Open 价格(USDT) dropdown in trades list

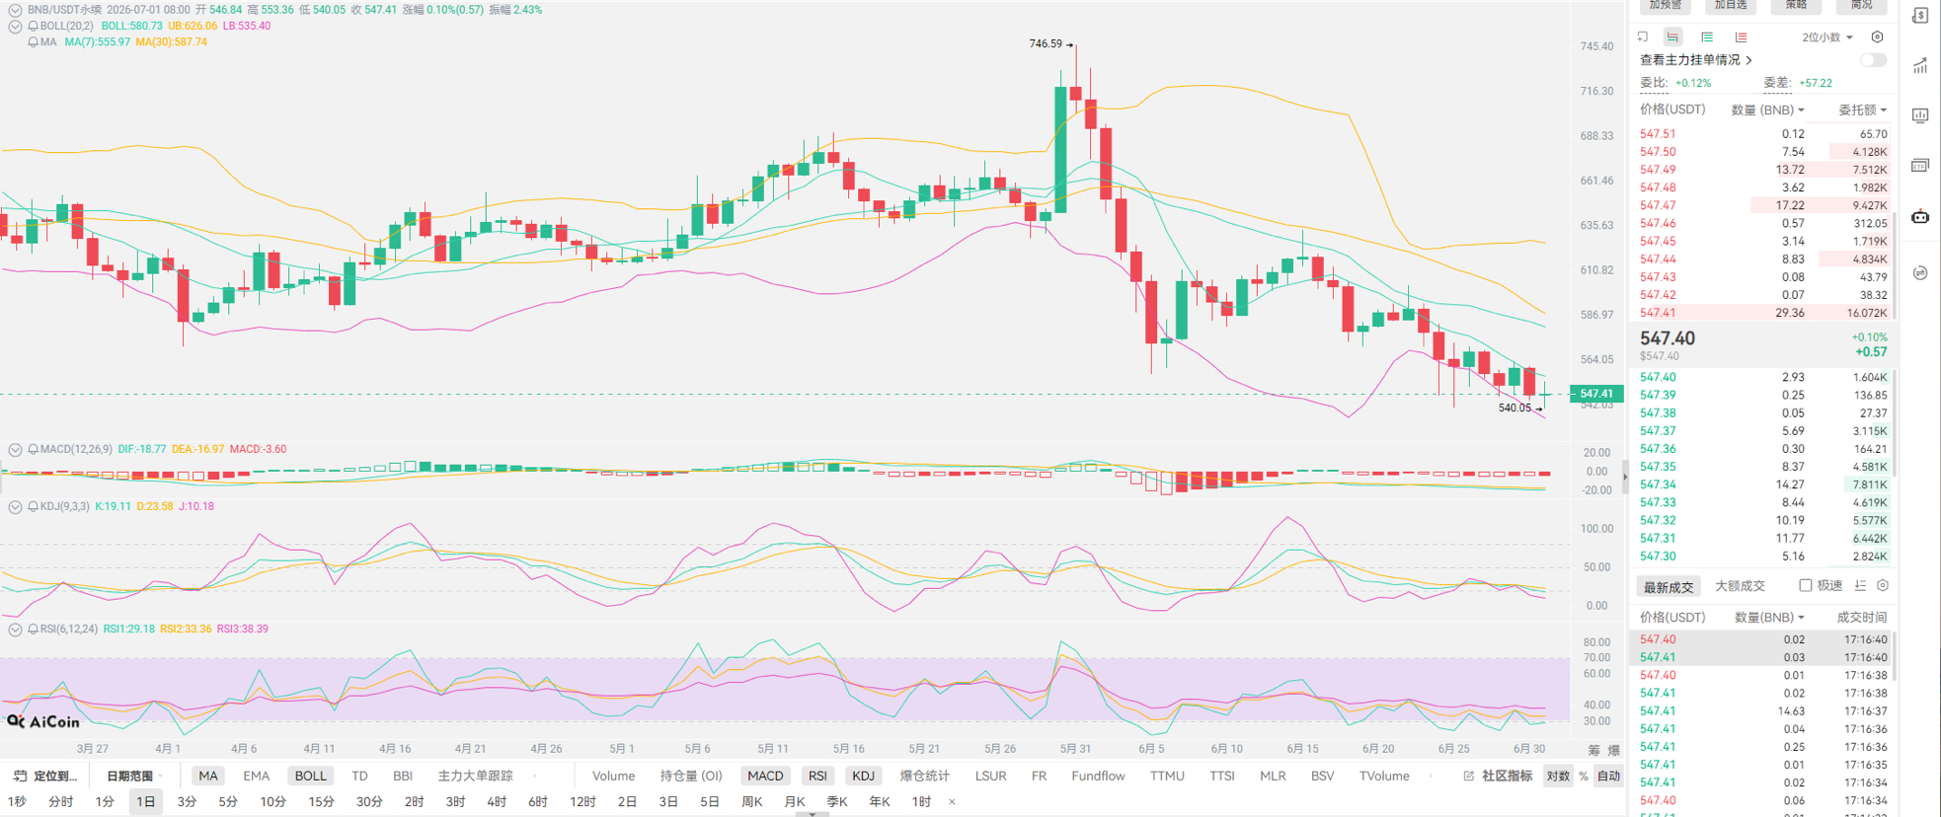point(1672,618)
